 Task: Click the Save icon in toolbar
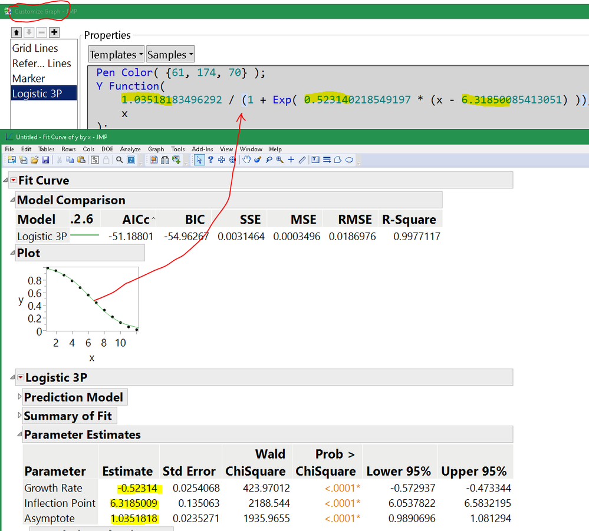pyautogui.click(x=45, y=160)
